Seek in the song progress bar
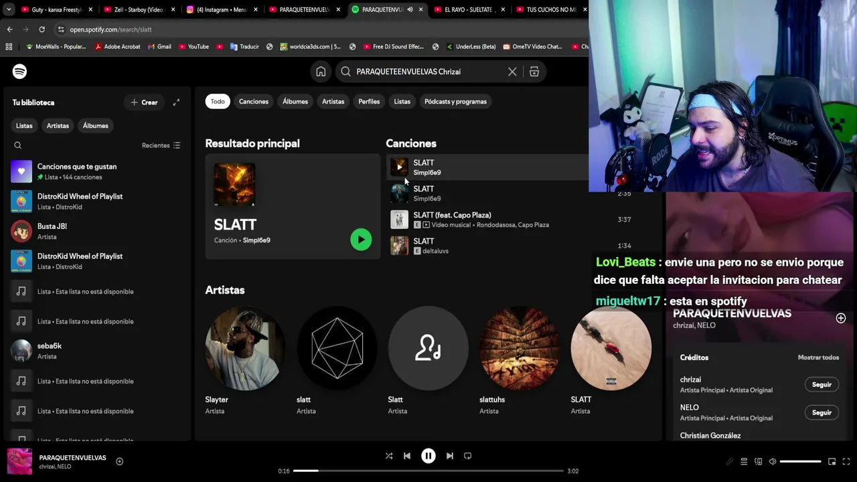The image size is (857, 482). 428,471
